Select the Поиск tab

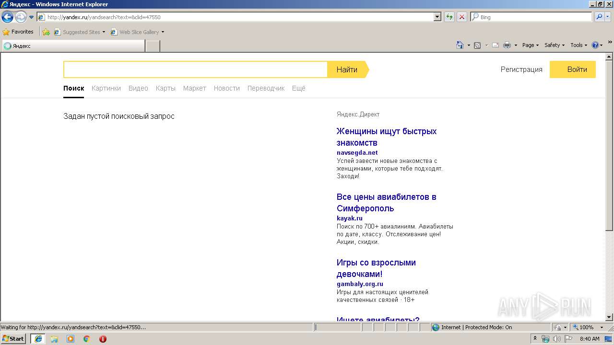[73, 88]
